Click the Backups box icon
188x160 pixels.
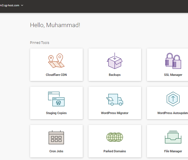115,61
